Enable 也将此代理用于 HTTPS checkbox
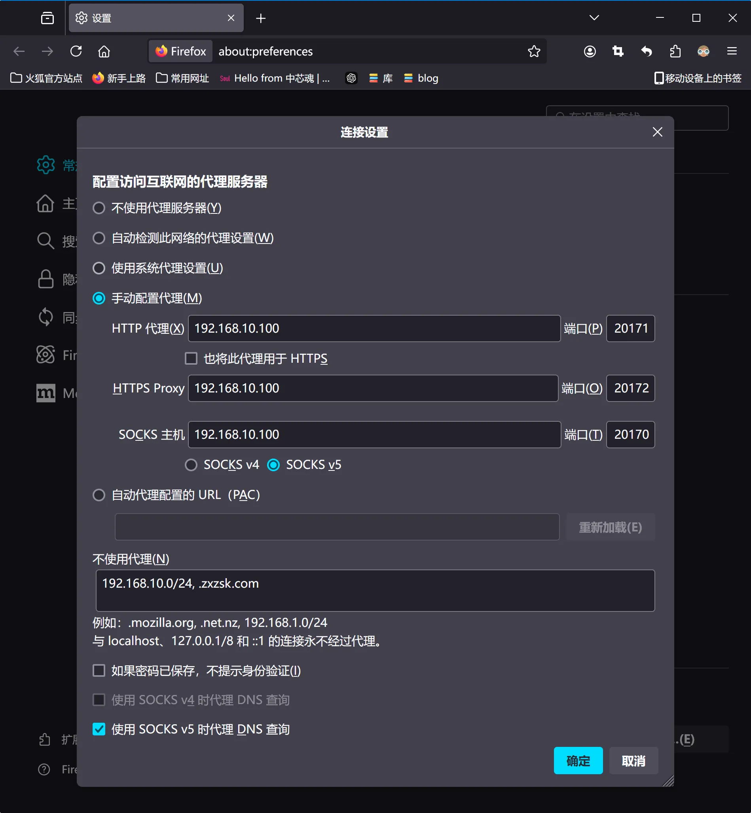 (x=191, y=358)
